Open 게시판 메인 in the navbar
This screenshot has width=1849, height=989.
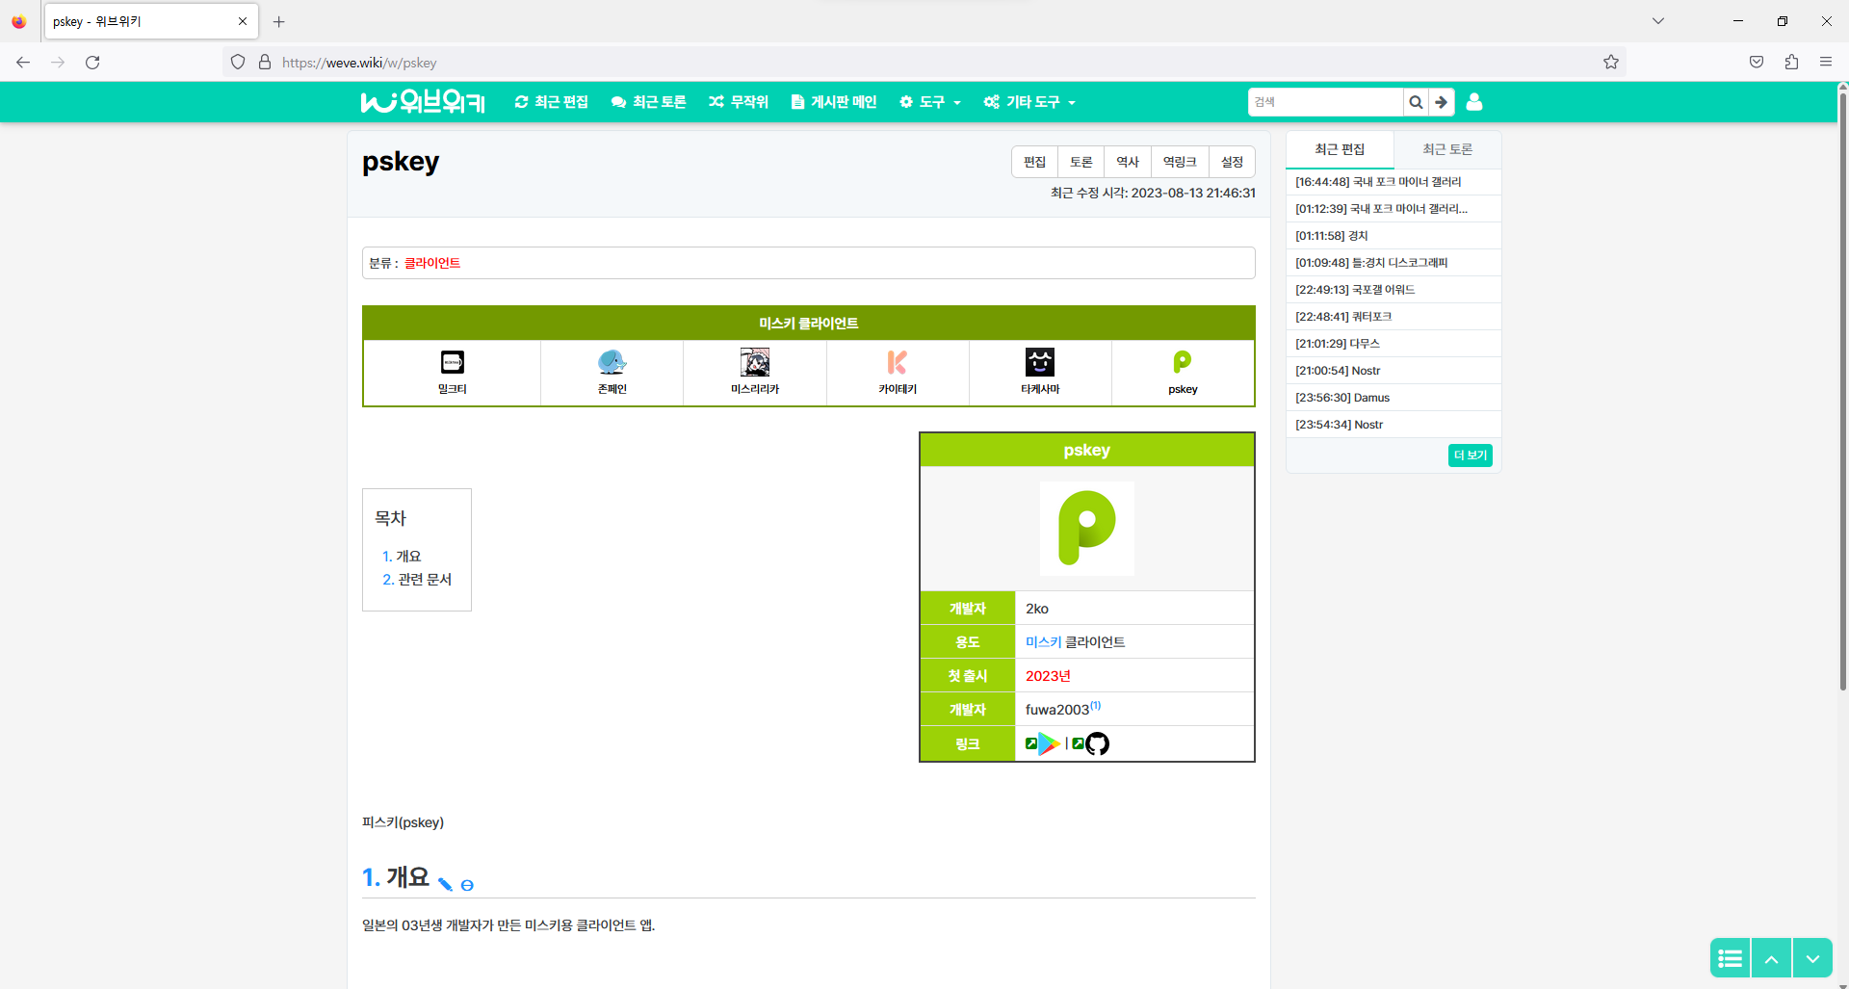point(833,101)
